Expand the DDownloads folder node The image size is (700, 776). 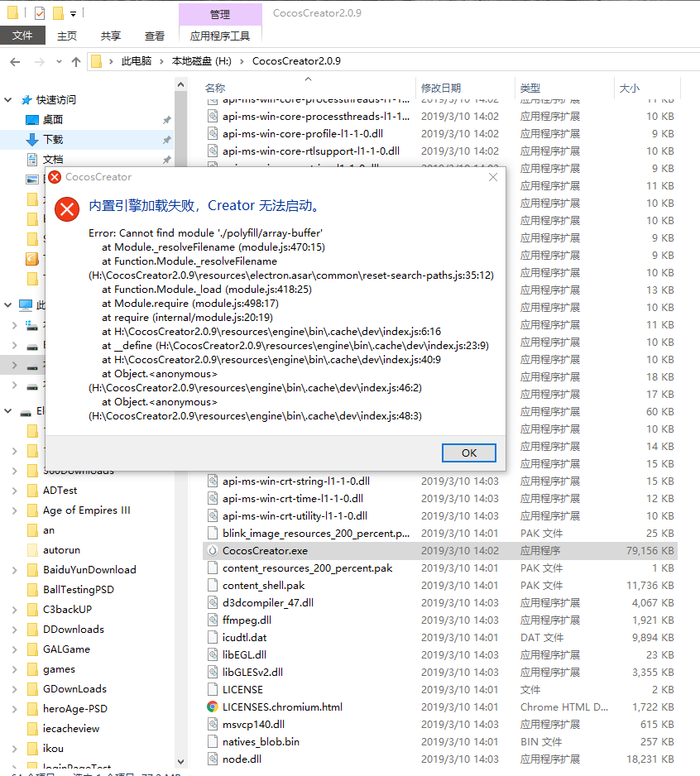point(14,630)
